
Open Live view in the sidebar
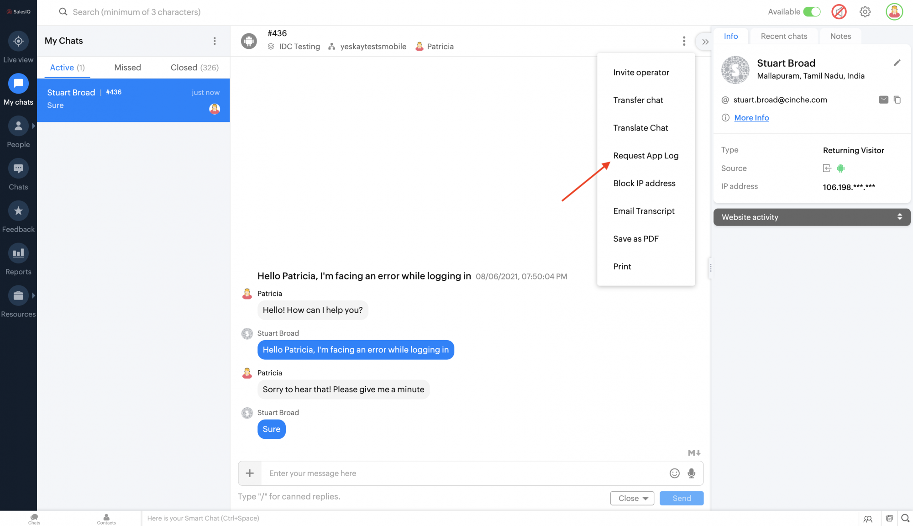pos(18,42)
